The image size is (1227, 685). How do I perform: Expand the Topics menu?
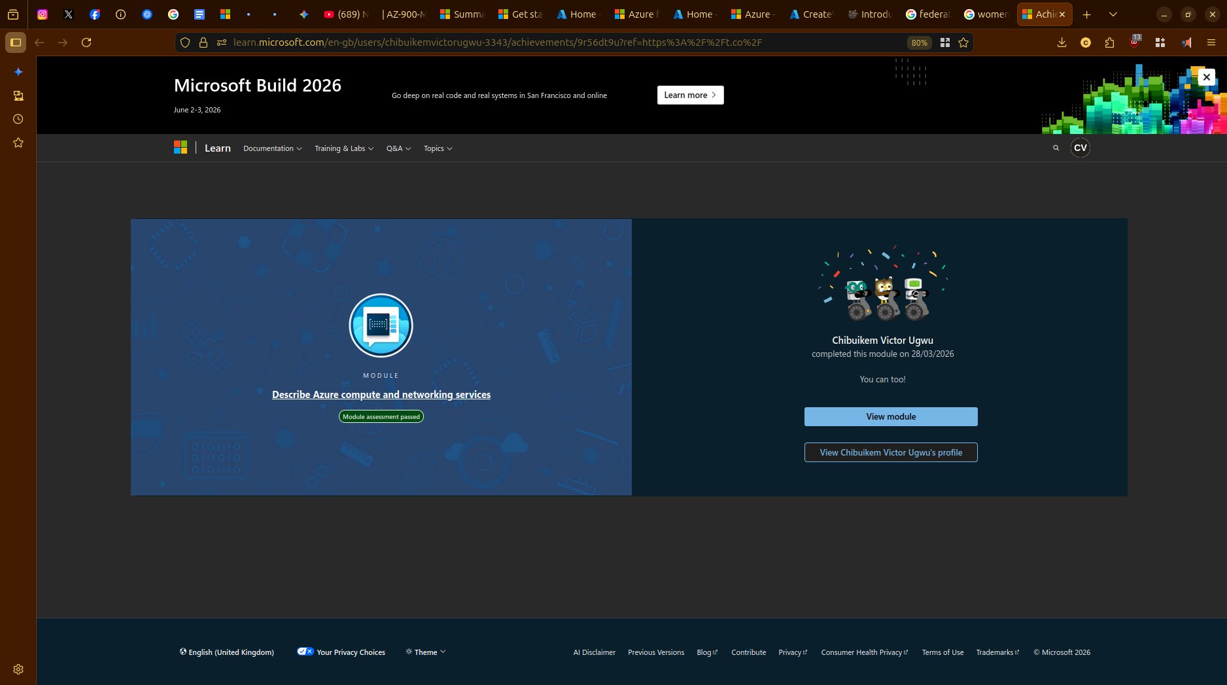[438, 148]
